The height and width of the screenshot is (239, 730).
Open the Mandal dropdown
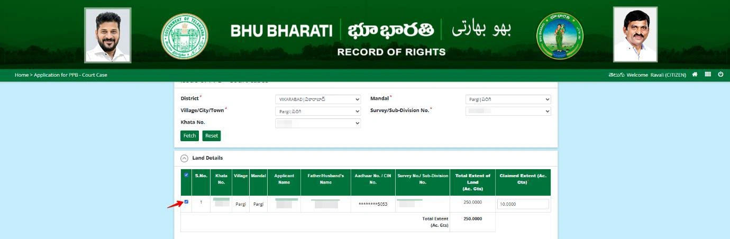(x=508, y=99)
